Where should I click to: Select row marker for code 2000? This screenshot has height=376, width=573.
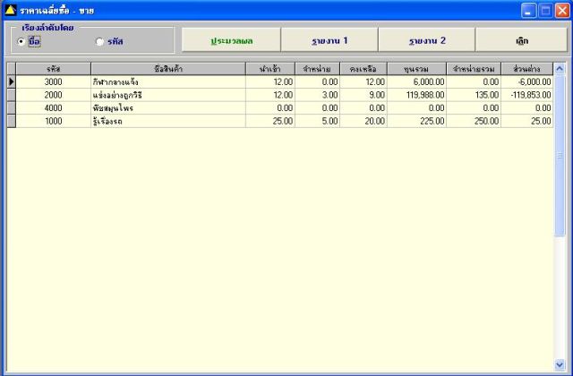12,95
